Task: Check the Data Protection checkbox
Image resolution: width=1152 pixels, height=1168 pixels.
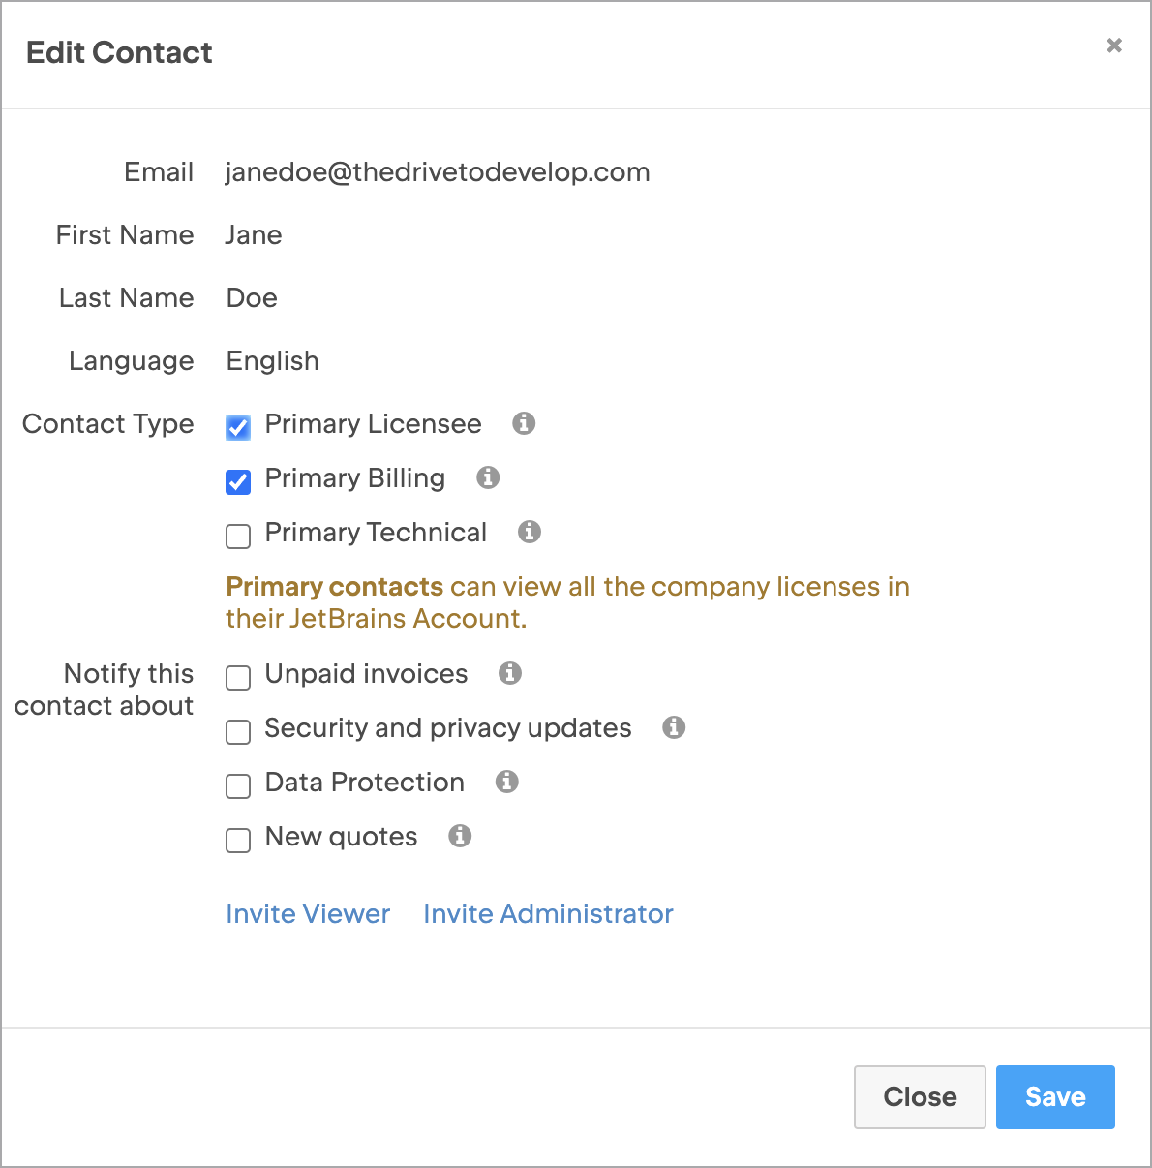Action: point(238,785)
